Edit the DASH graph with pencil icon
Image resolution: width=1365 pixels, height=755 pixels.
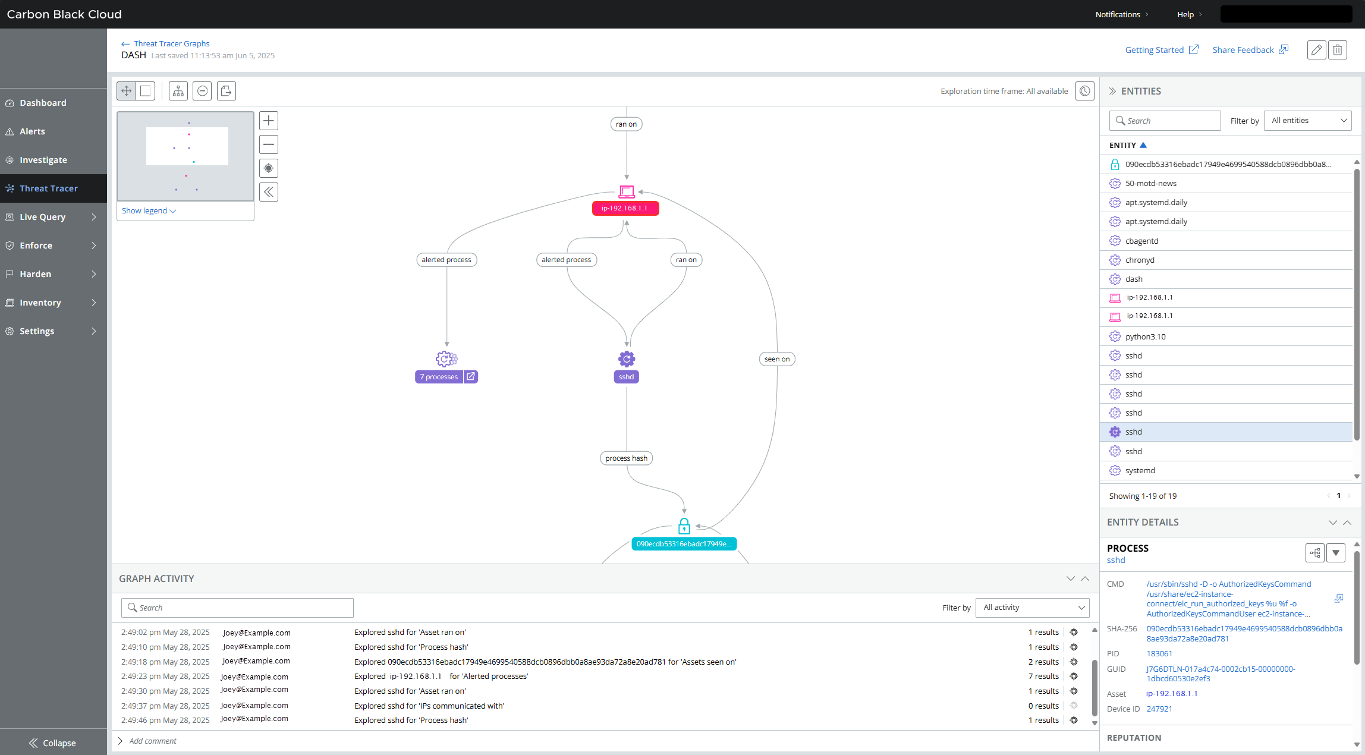pyautogui.click(x=1317, y=50)
